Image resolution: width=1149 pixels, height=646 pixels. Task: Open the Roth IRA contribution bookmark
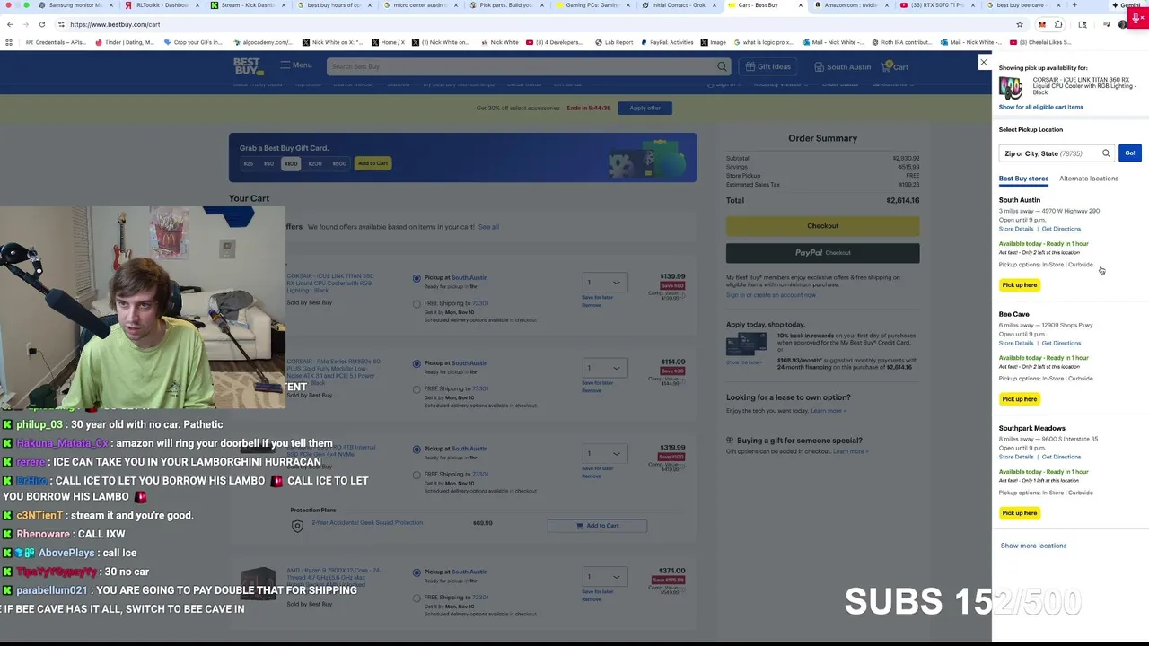click(900, 42)
